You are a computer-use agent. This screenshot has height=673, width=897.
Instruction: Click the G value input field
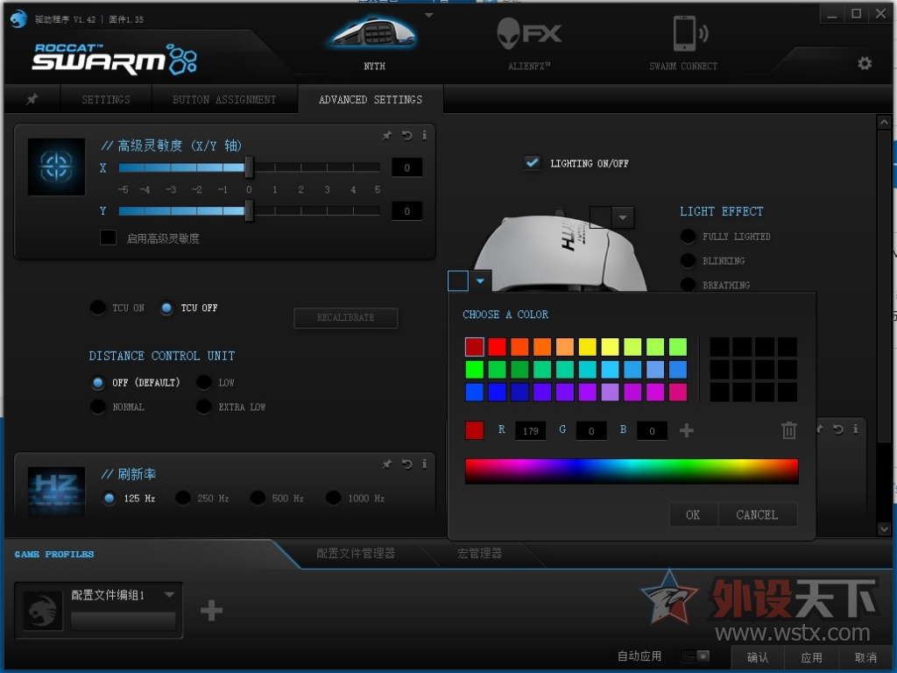point(591,430)
